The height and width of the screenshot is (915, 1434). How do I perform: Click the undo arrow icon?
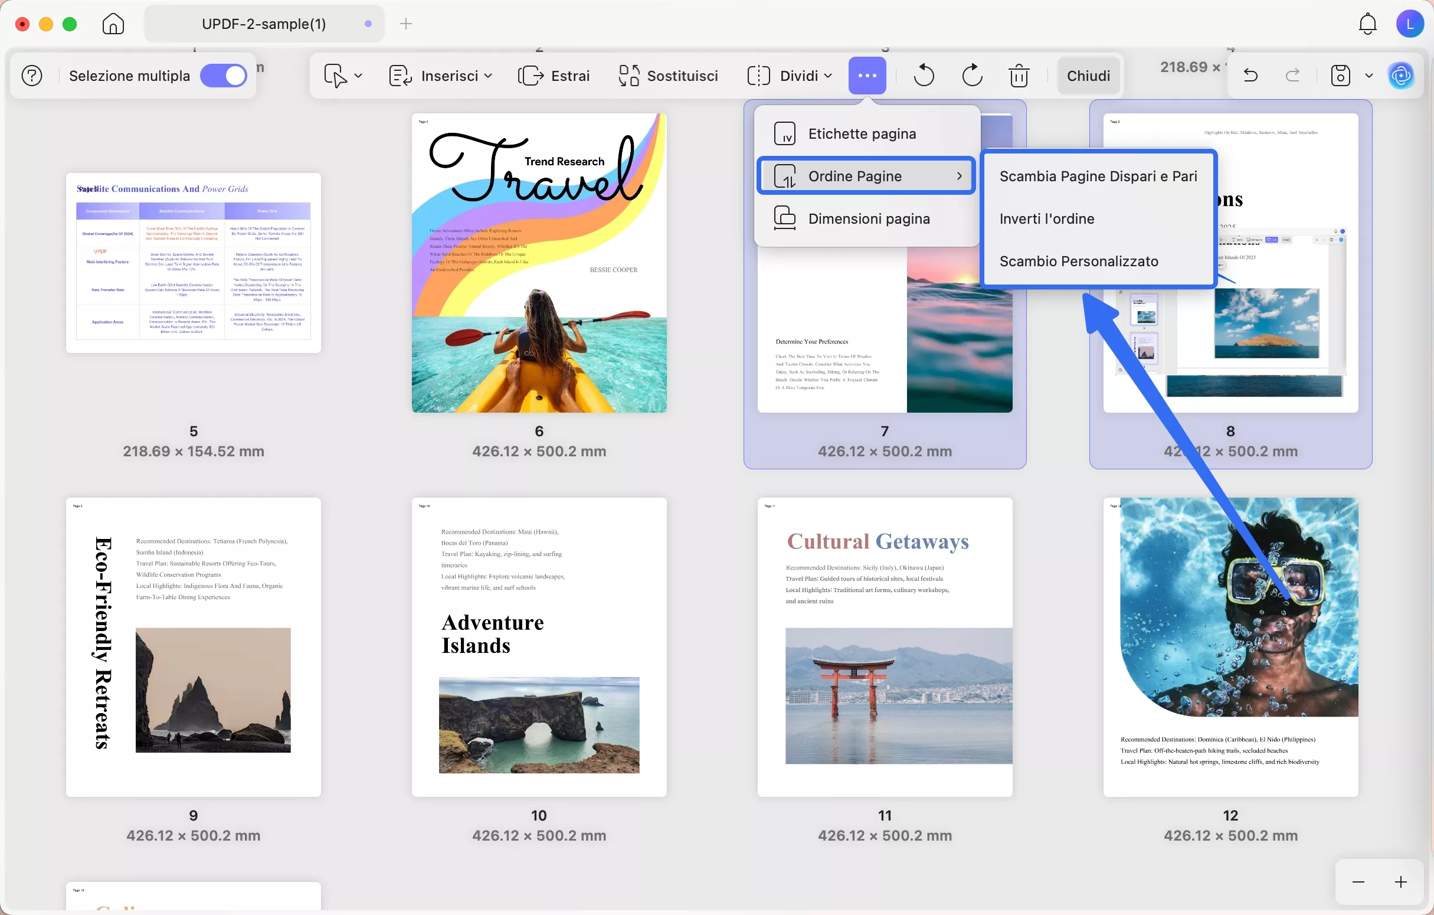1250,76
